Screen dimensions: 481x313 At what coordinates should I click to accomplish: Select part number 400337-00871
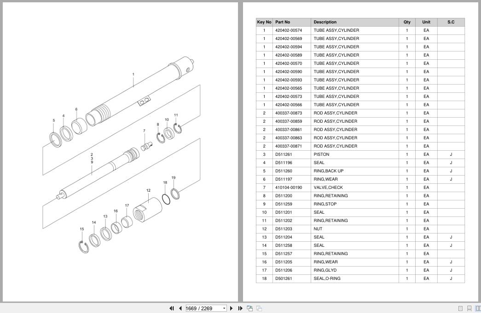point(288,146)
